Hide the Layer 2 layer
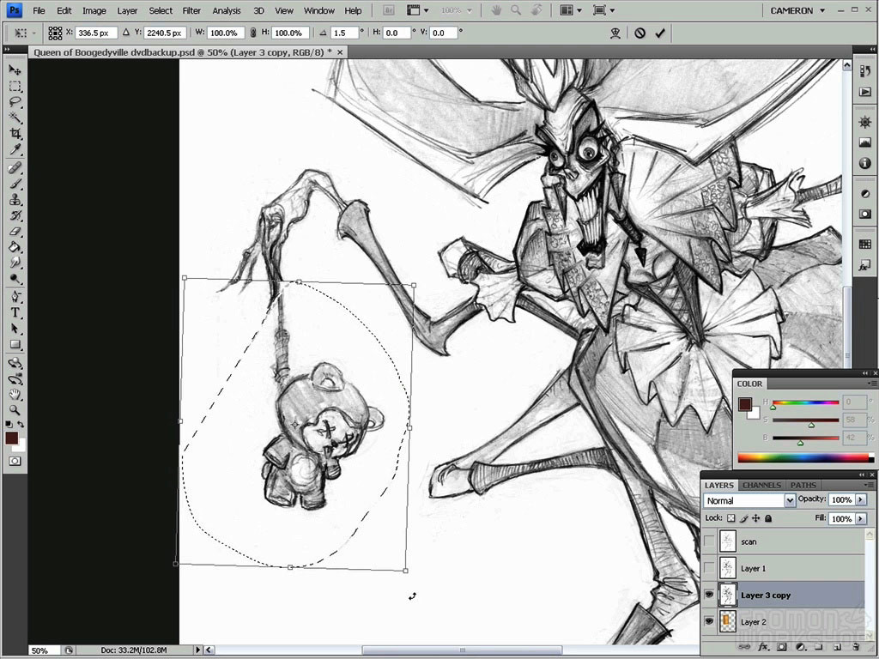Viewport: 879px width, 659px height. click(710, 621)
